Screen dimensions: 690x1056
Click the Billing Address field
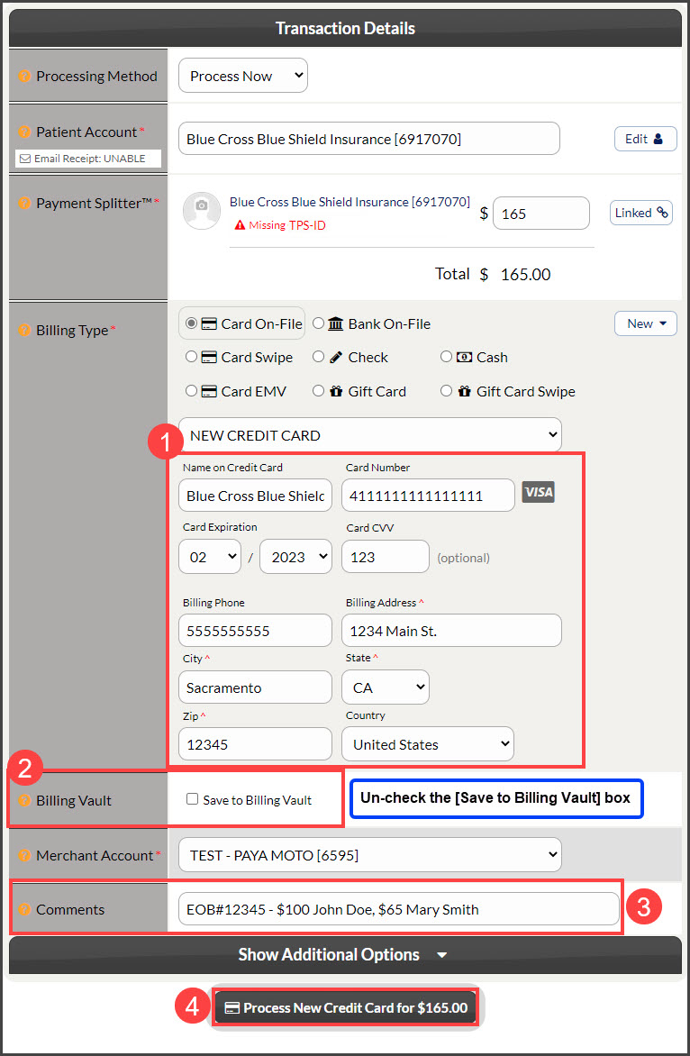pyautogui.click(x=451, y=631)
